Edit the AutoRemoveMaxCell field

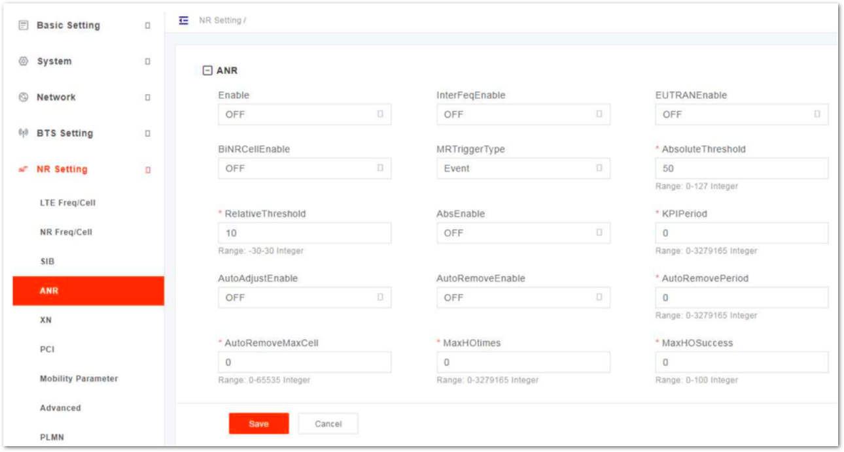point(305,363)
